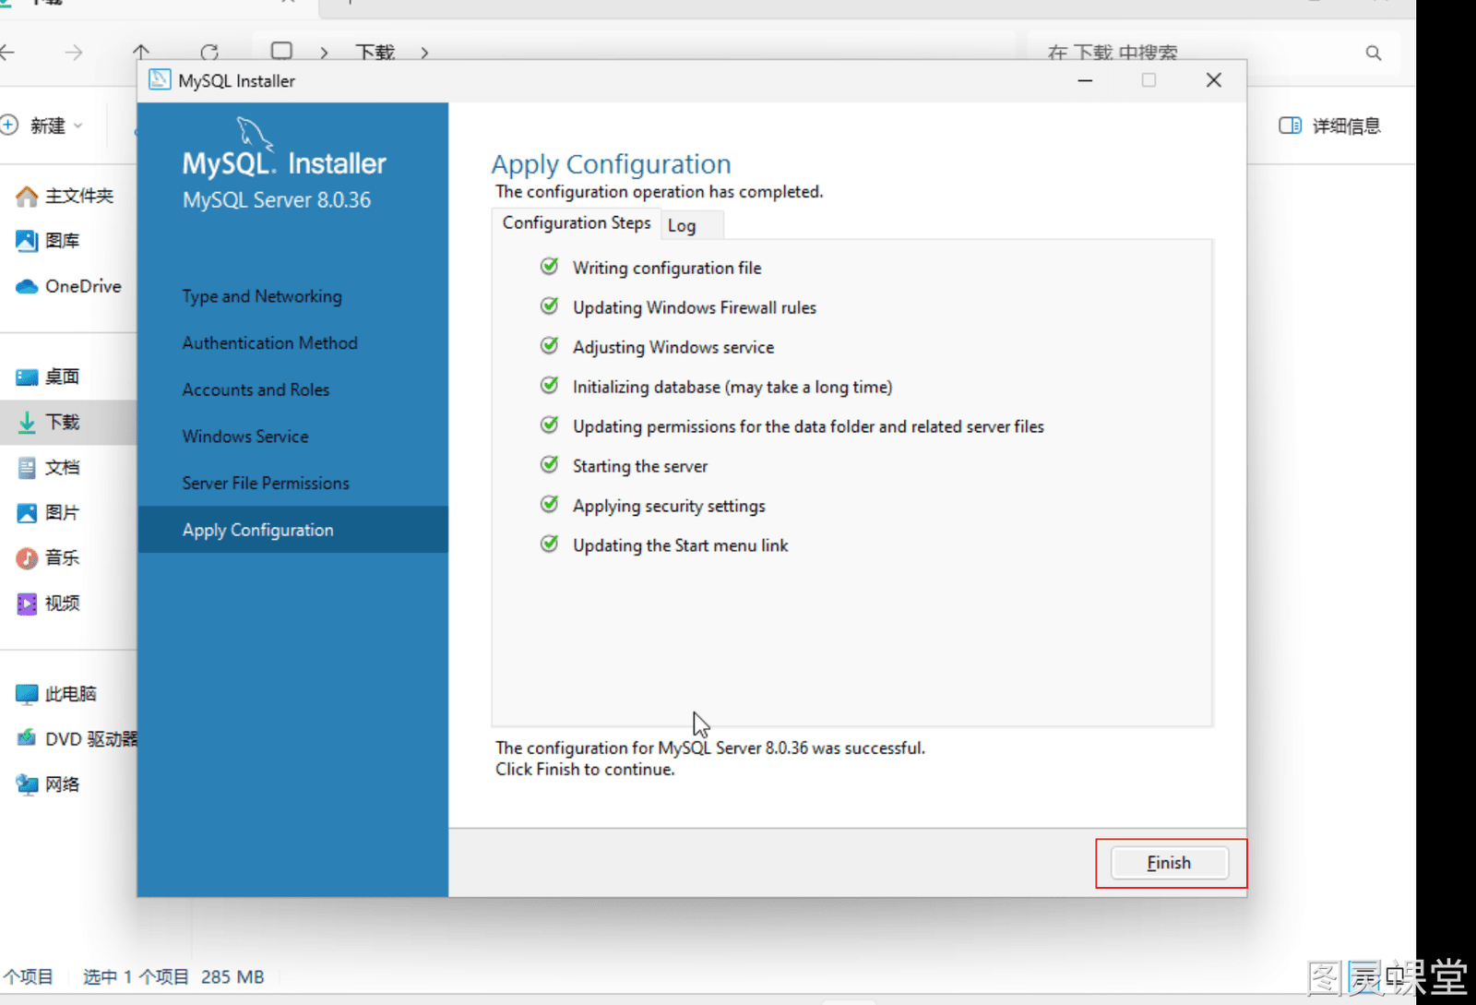Close the MySQL Installer window
This screenshot has width=1476, height=1005.
tap(1214, 80)
